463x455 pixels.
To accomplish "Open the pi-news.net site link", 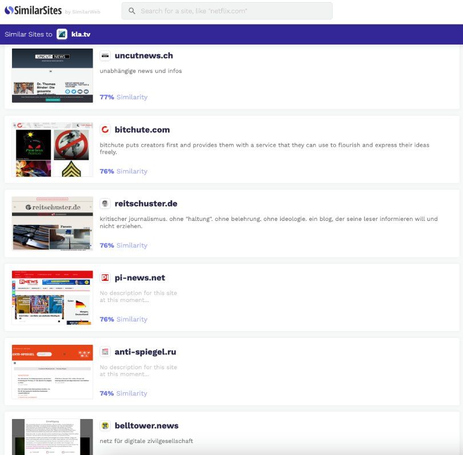I will click(139, 278).
